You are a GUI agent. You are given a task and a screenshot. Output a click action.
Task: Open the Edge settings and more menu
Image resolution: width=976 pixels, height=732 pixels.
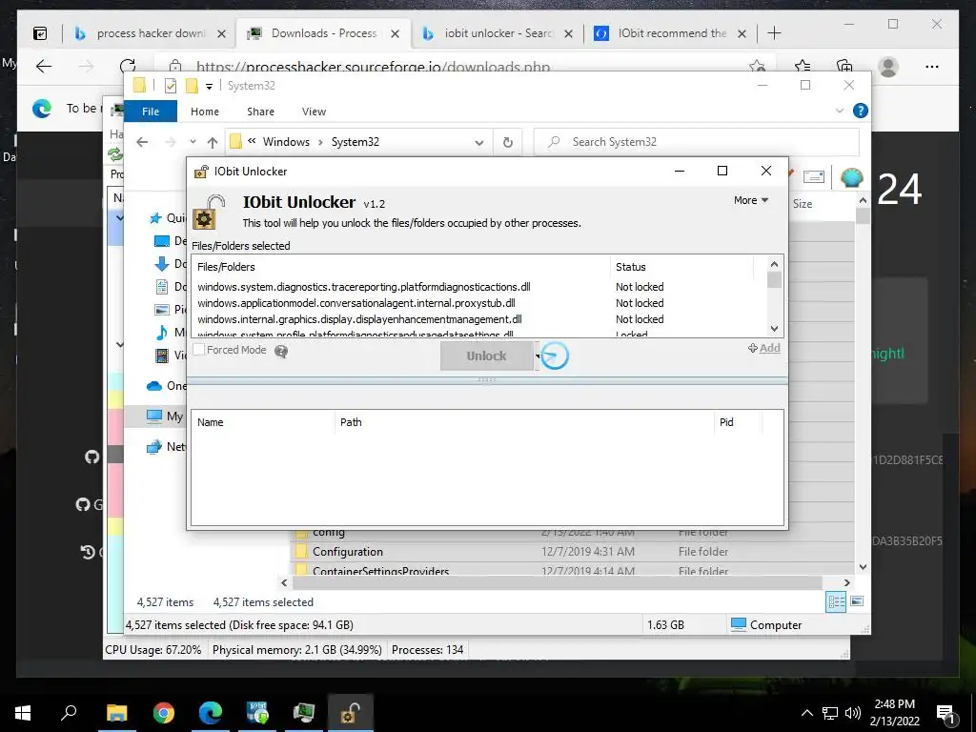pyautogui.click(x=932, y=67)
